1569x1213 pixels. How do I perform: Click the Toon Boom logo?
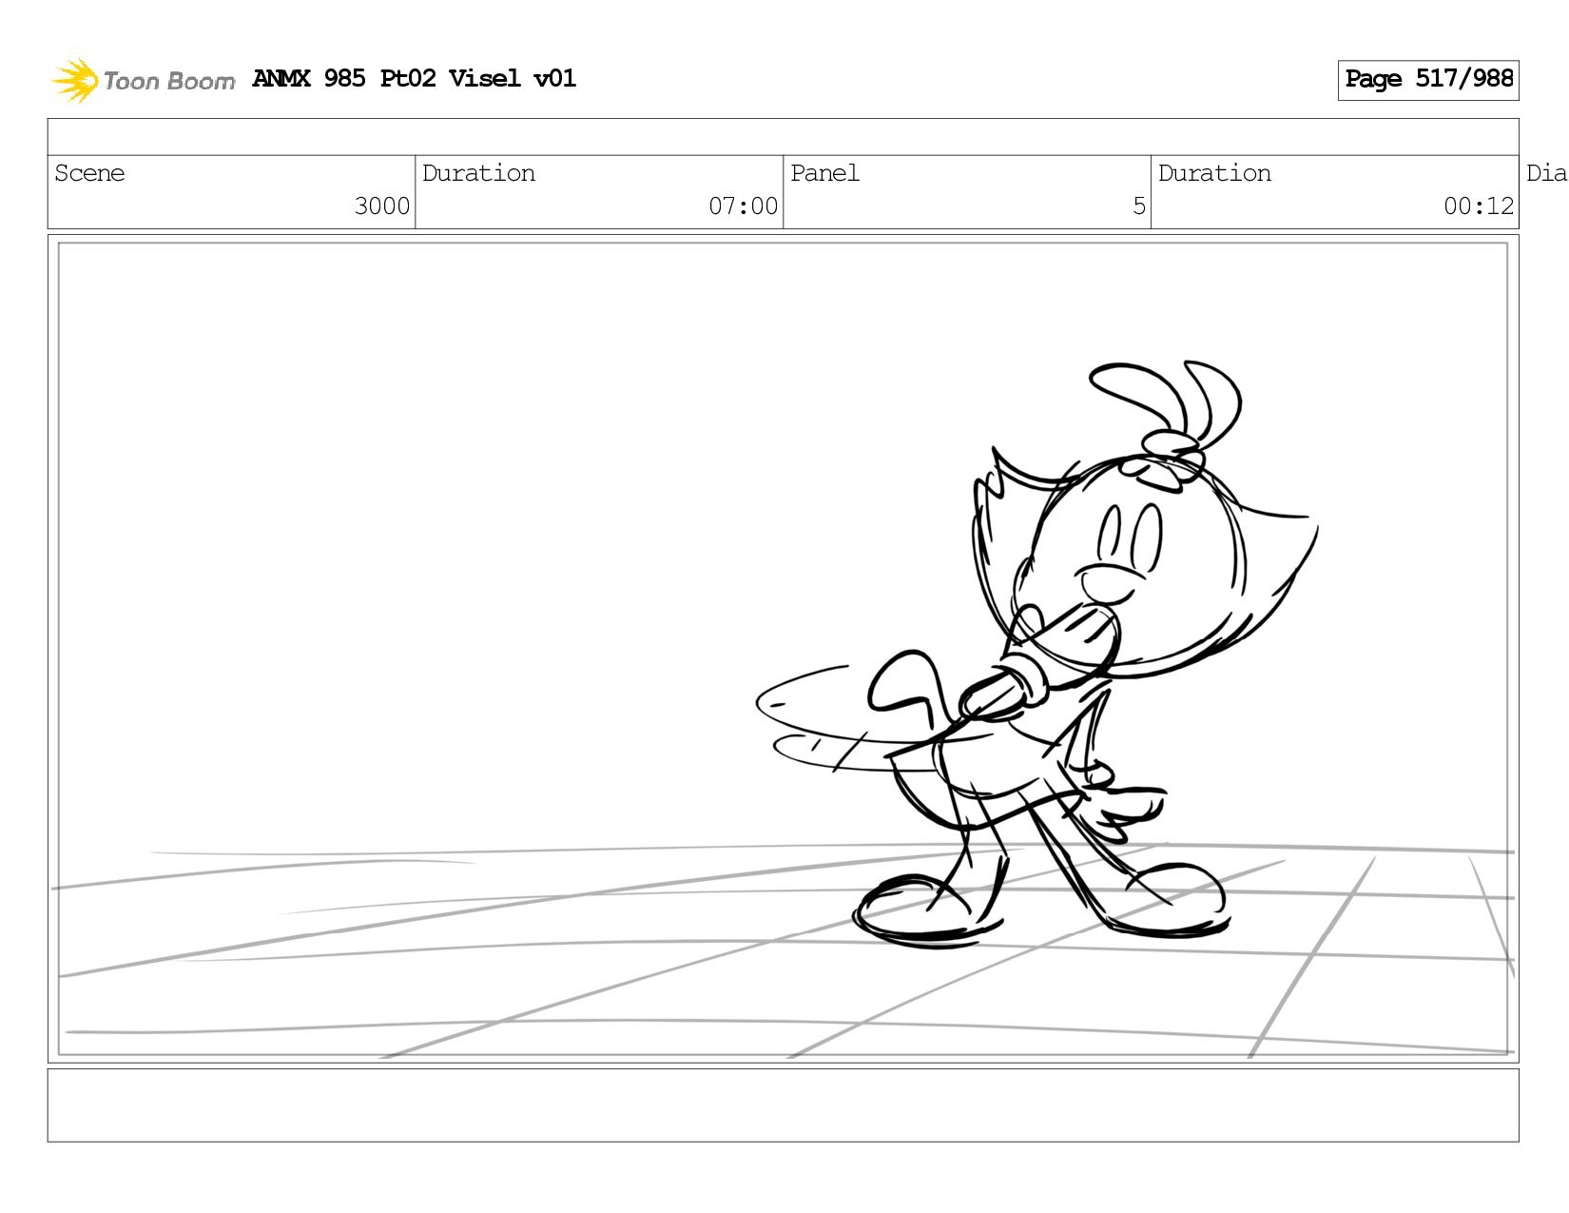(x=143, y=80)
